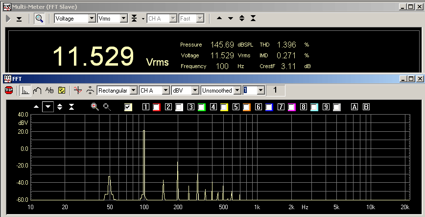Screen dimensions: 425x217
Task: Click the vertical compress icon in Multi-Meter toolbar
Action: tap(253, 18)
